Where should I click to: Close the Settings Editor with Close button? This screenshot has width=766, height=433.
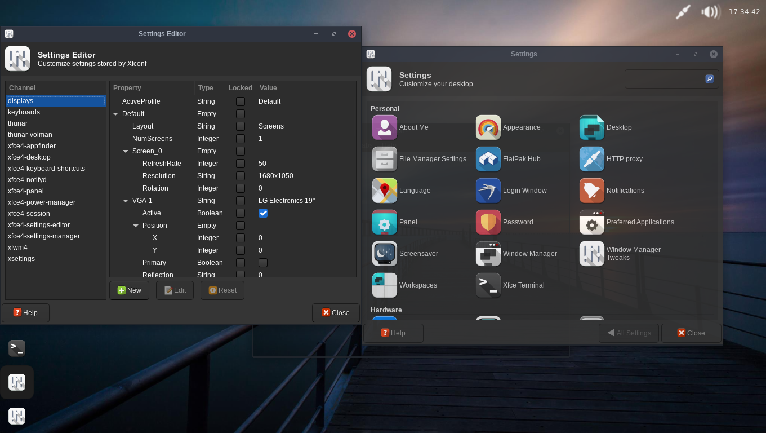coord(336,313)
